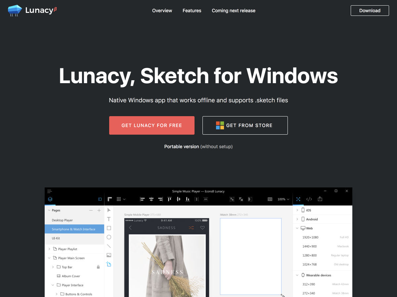The image size is (397, 297).
Task: Click the Lunacy logo in the header
Action: coord(32,11)
